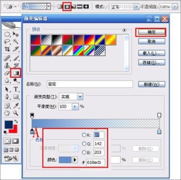Click the 确定 confirm button
This screenshot has height=180, width=181.
[152, 32]
